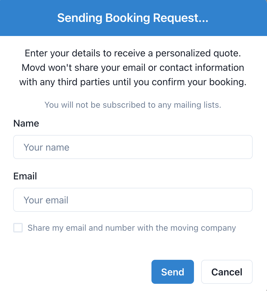The height and width of the screenshot is (291, 267).
Task: Tick the share email and number checkbox
Action: (x=18, y=228)
